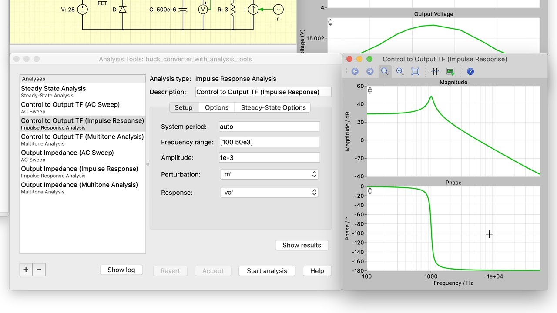Click the Show log button
The width and height of the screenshot is (557, 313).
(x=121, y=270)
